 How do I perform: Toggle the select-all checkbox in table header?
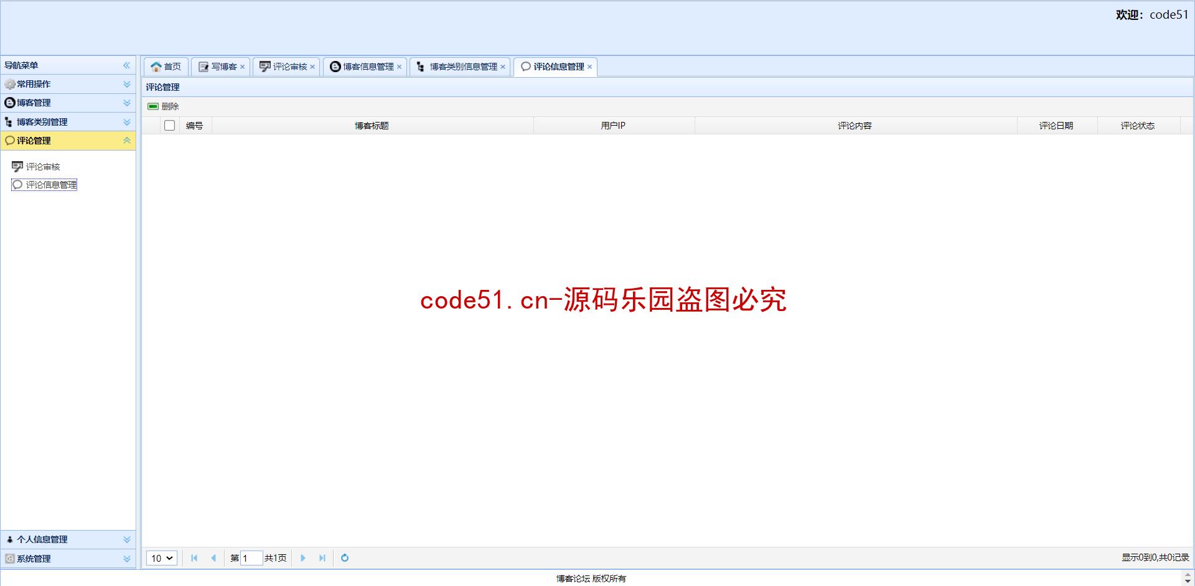(169, 126)
